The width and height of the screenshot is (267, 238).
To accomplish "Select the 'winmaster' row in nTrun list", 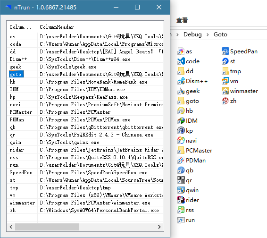I will pyautogui.click(x=85, y=203).
